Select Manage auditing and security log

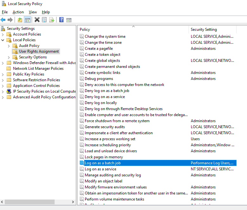point(113,175)
